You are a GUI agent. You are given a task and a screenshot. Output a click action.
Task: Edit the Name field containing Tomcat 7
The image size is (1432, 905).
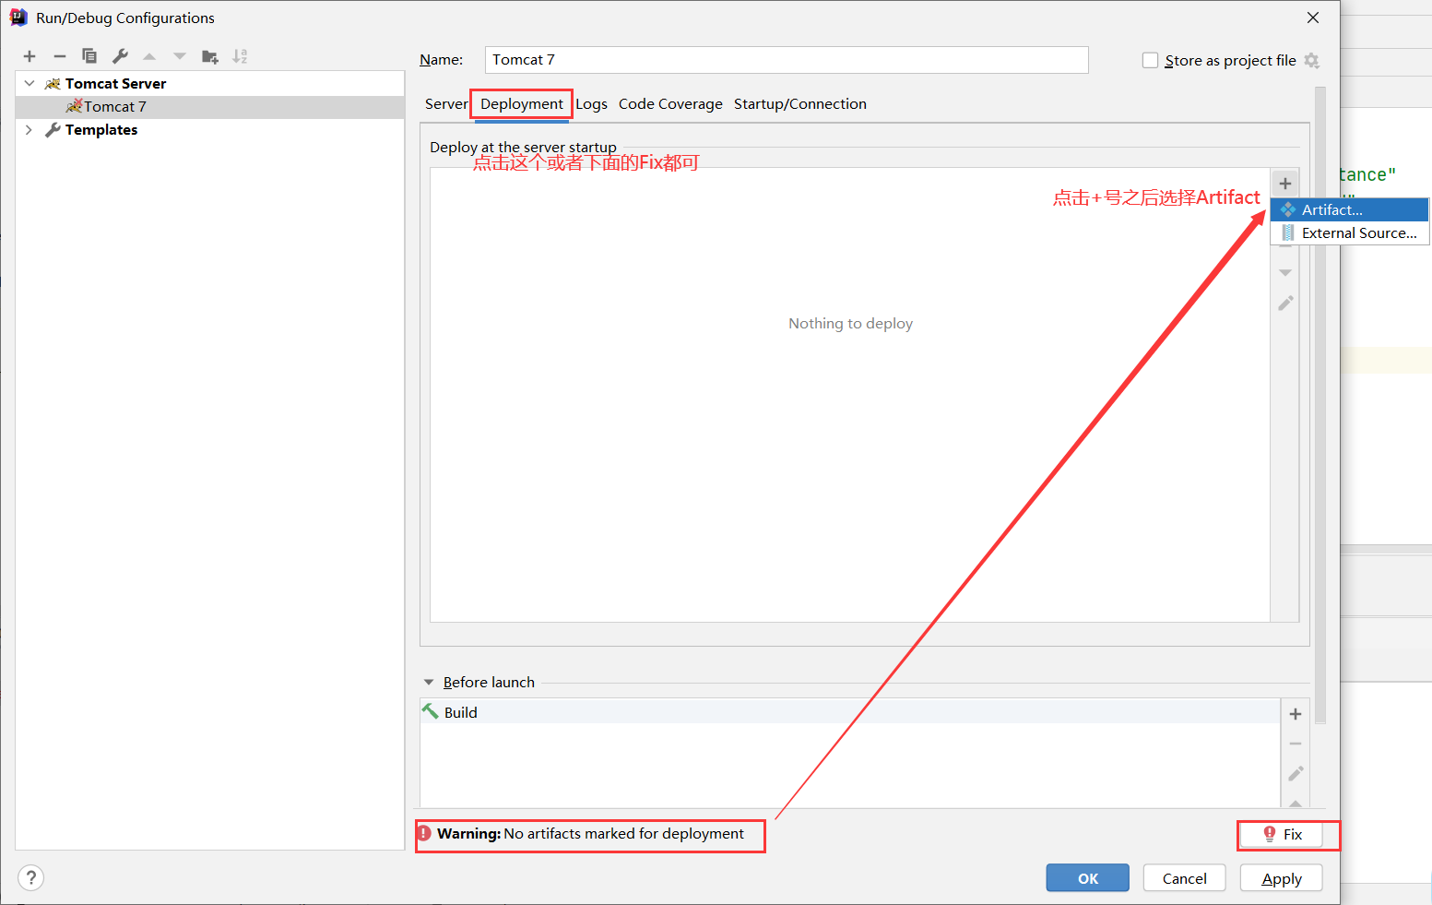coord(787,60)
